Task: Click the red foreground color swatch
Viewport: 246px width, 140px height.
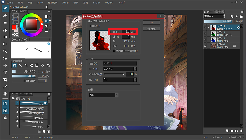Action: (x=14, y=27)
